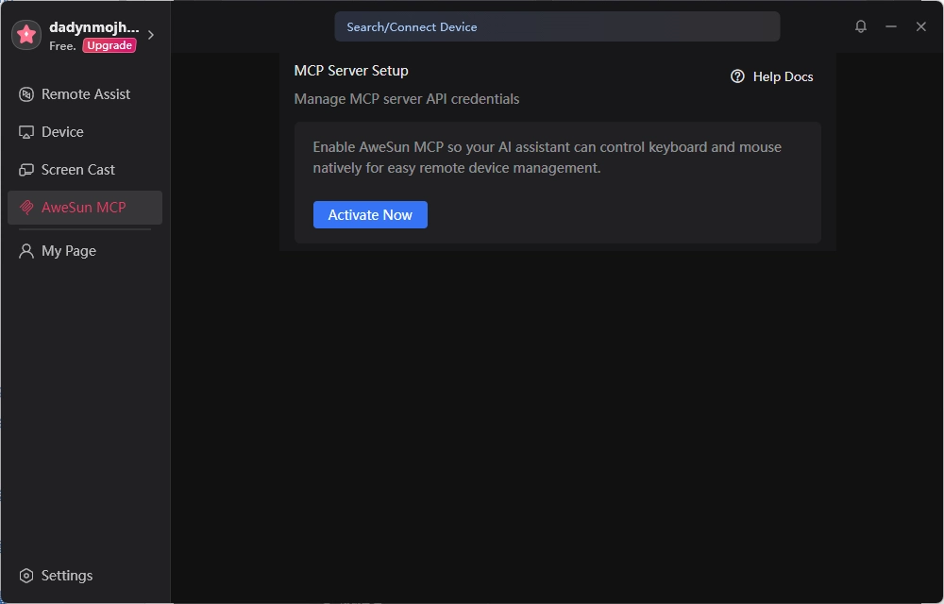Click the Settings gear icon
The height and width of the screenshot is (604, 944).
(x=25, y=576)
